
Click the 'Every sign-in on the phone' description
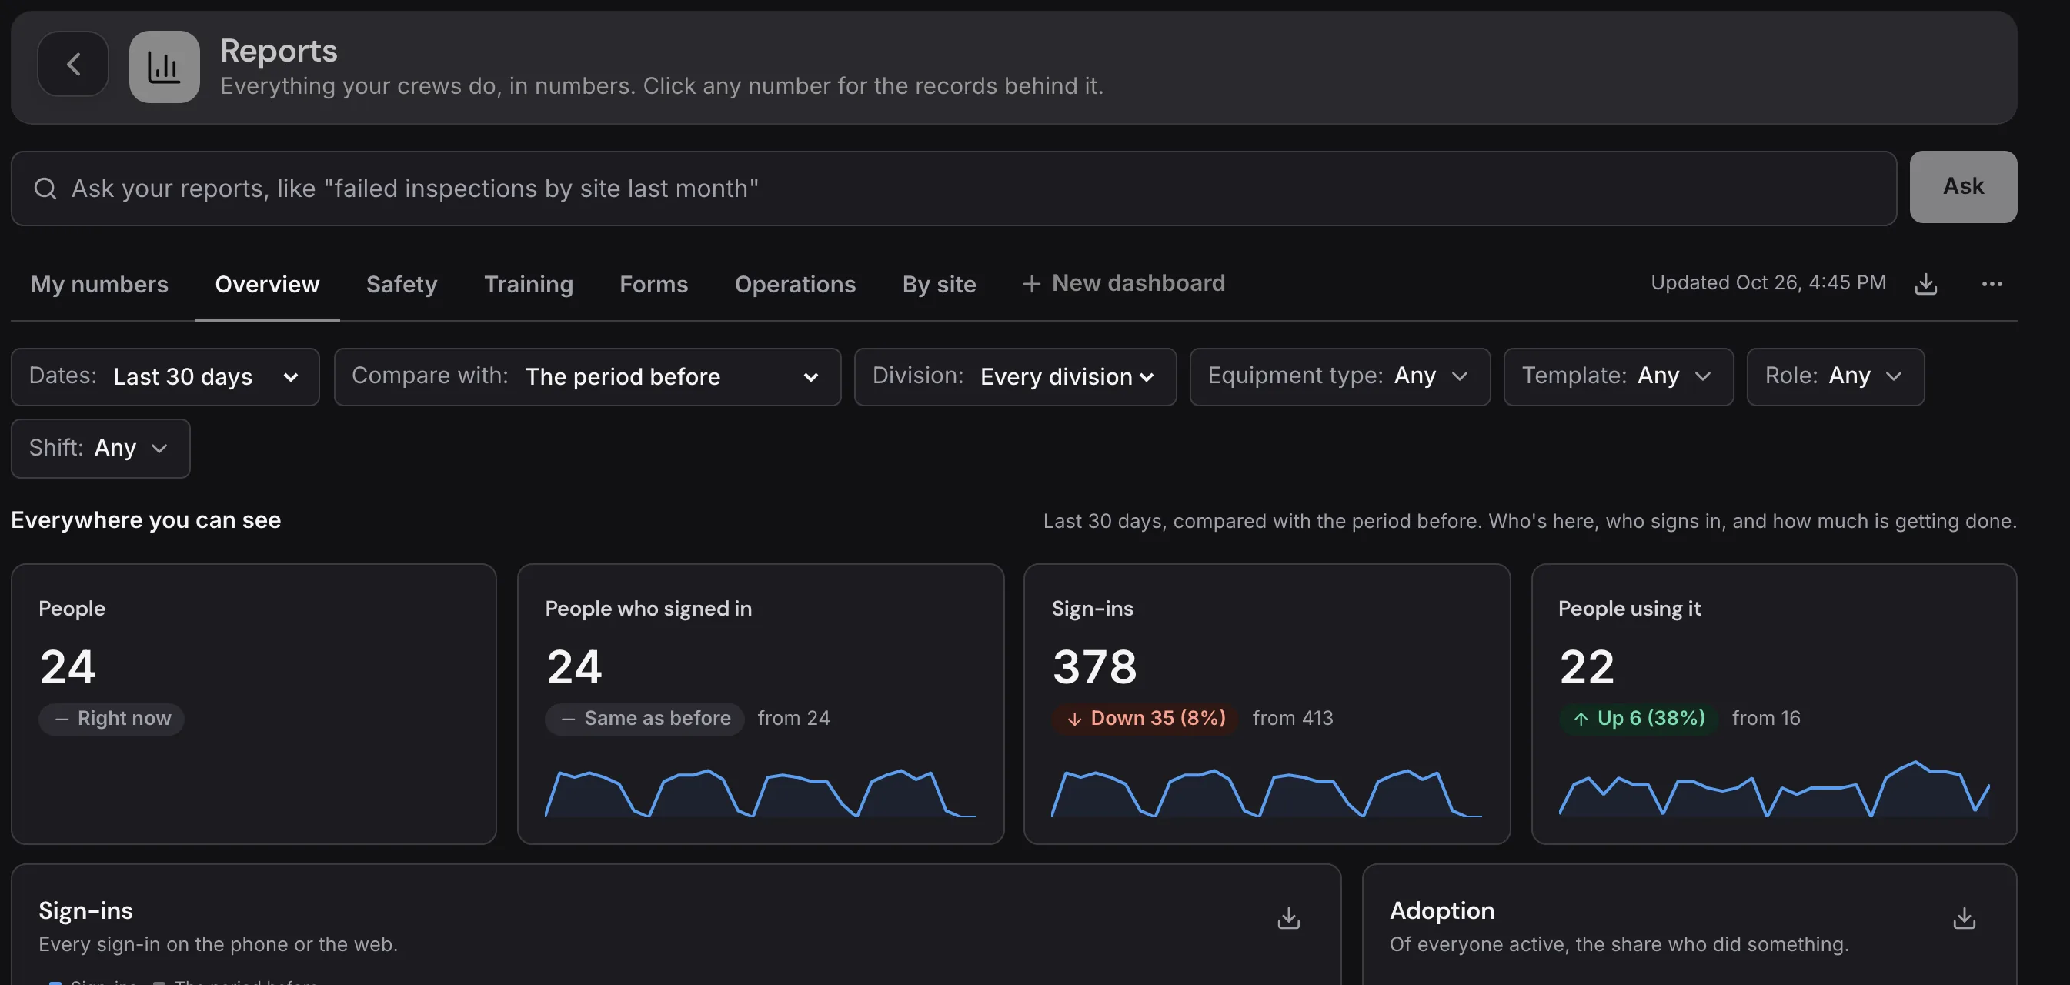click(x=218, y=945)
